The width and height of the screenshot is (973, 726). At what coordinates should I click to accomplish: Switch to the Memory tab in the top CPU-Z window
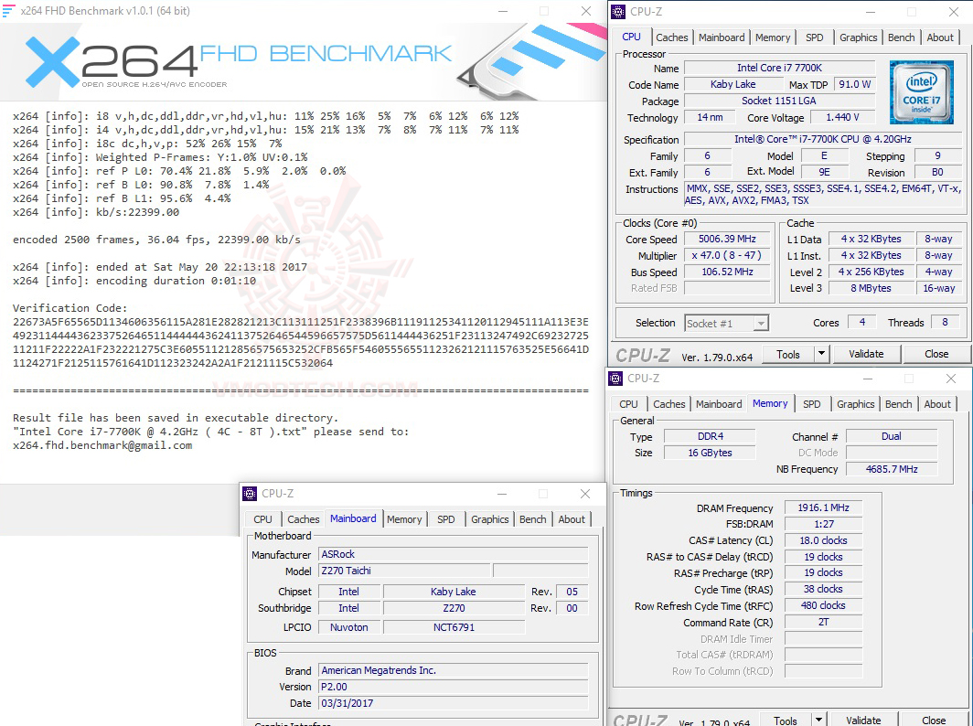tap(773, 37)
